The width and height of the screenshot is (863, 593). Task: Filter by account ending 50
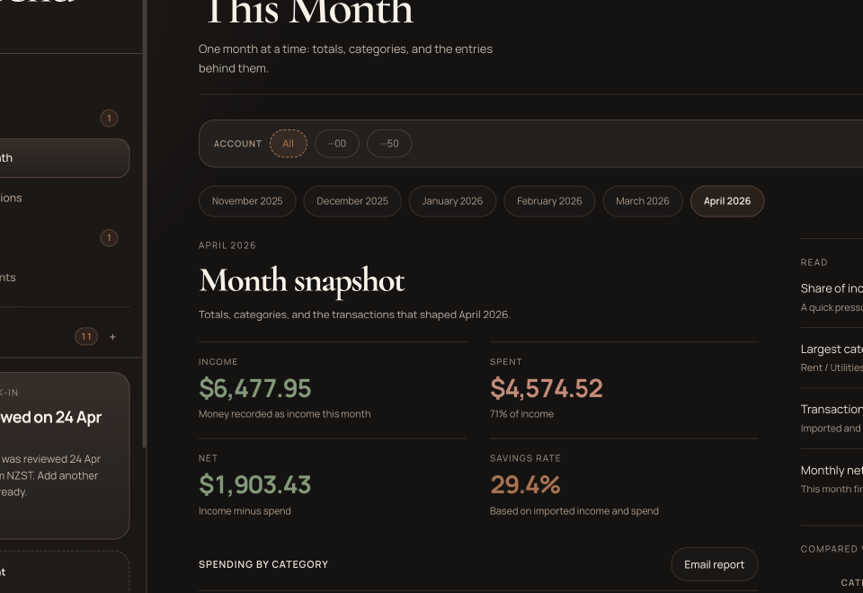[389, 144]
